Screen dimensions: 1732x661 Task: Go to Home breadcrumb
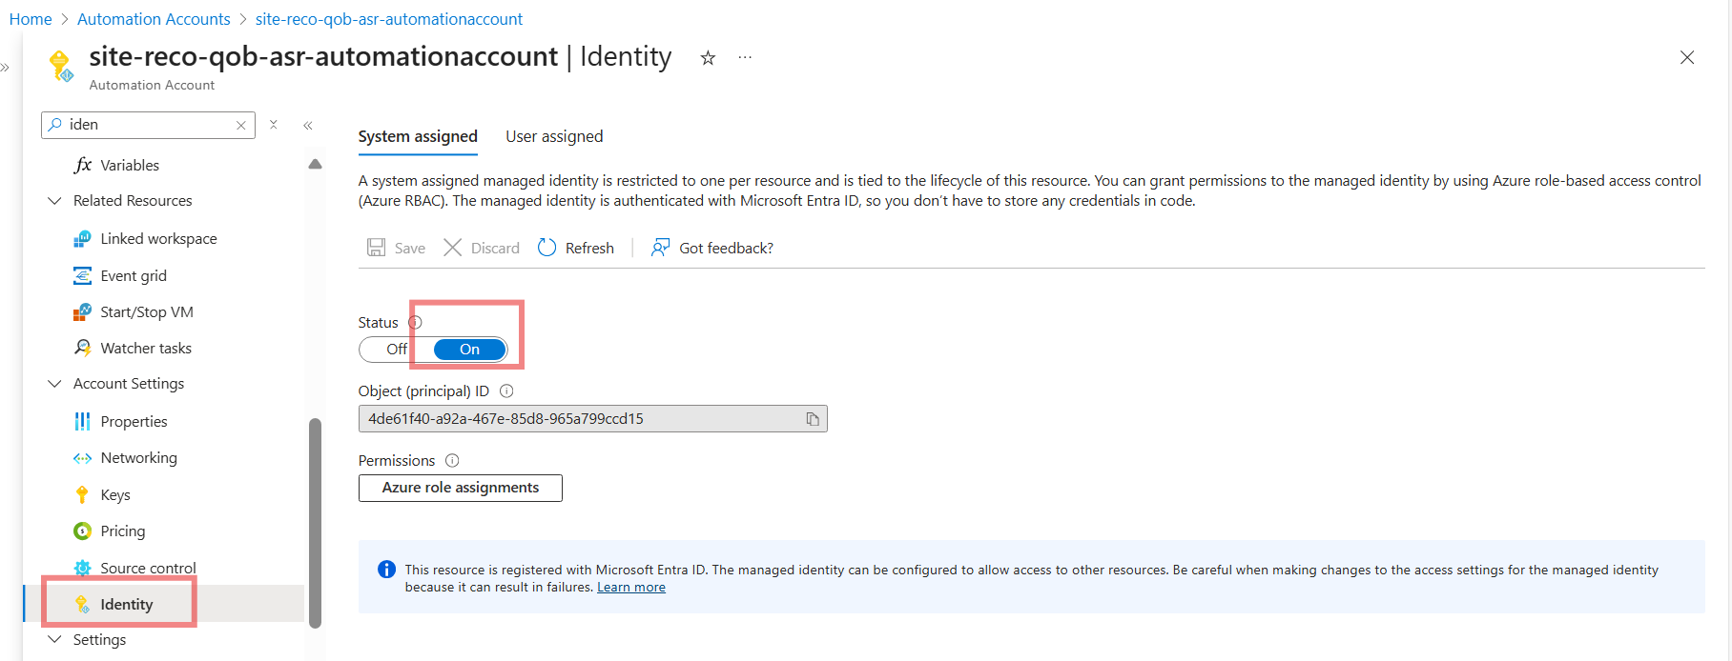point(31,19)
